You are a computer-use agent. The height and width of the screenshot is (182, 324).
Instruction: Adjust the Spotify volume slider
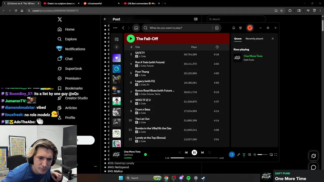(262, 154)
